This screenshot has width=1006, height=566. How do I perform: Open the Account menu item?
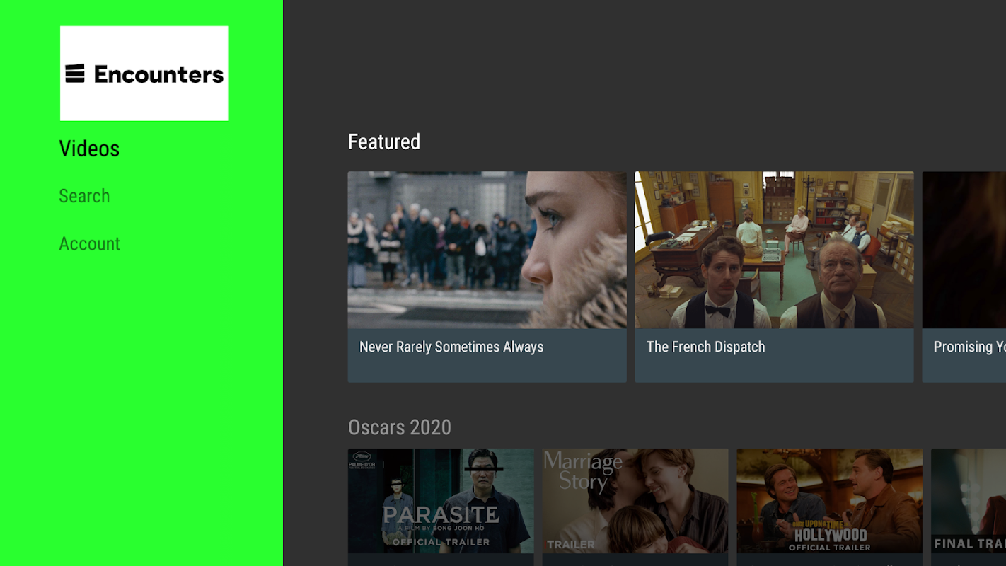tap(89, 243)
